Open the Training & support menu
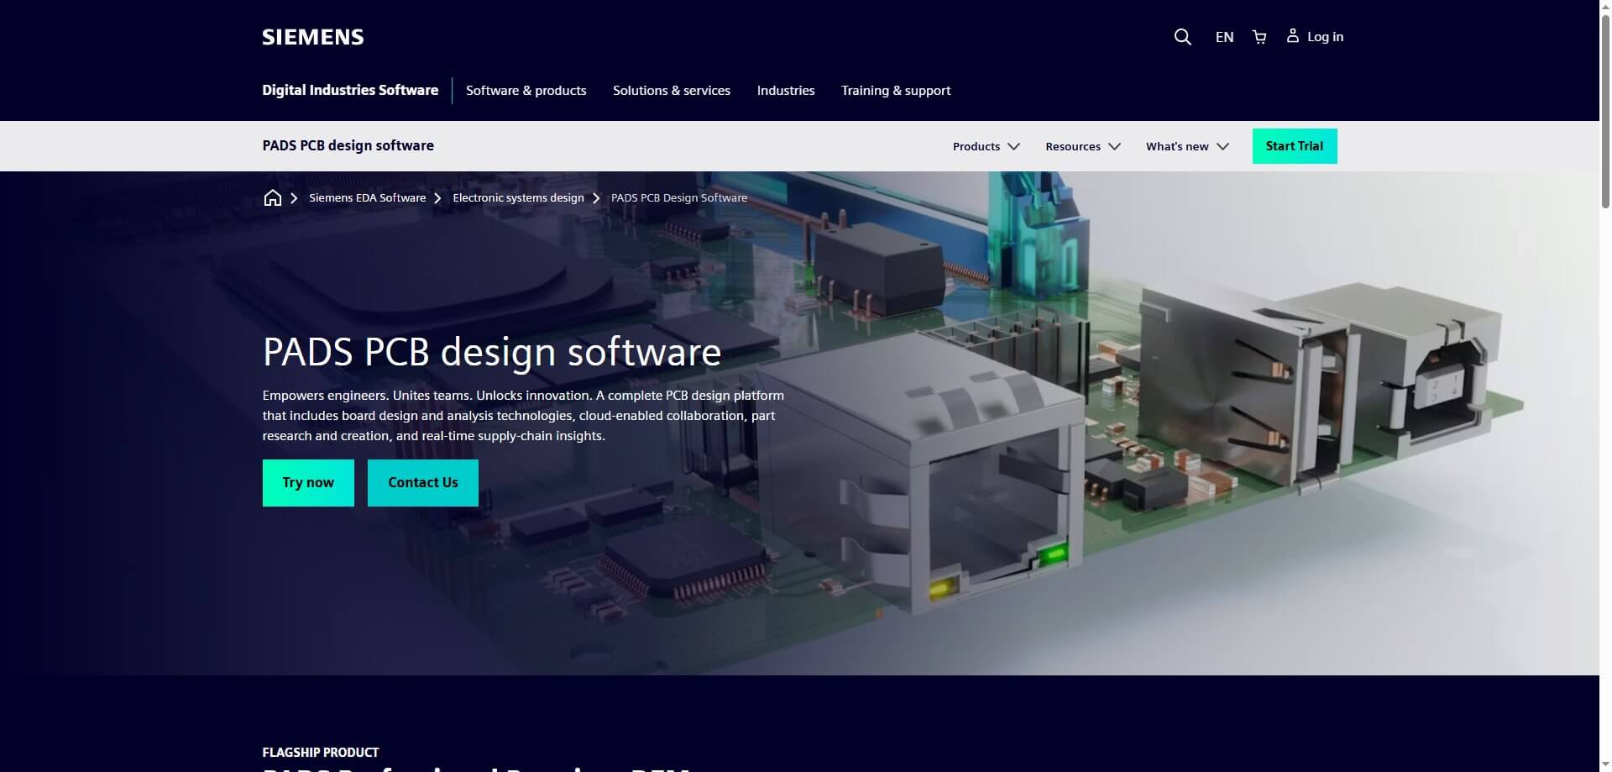This screenshot has width=1612, height=772. pyautogui.click(x=896, y=91)
